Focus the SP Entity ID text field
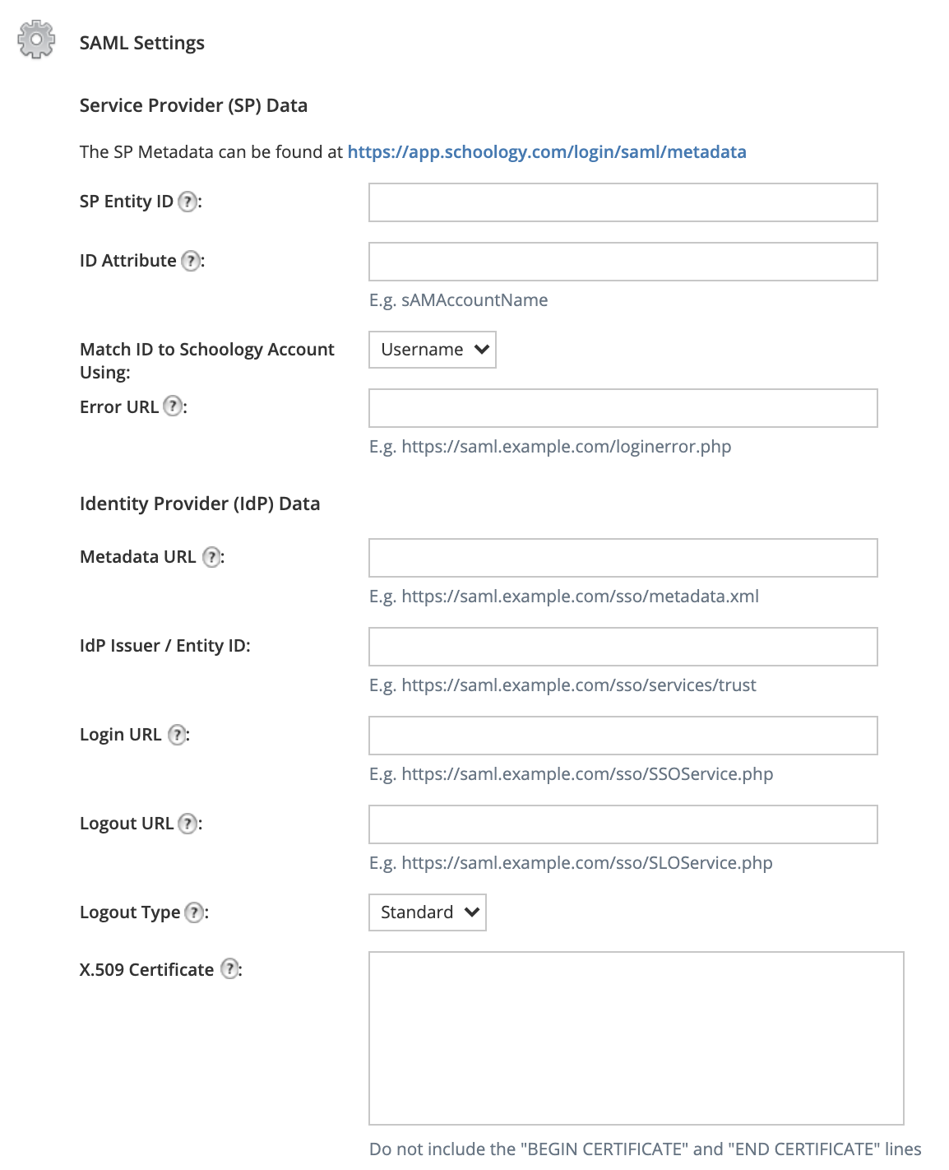Viewport: 949px width, 1170px height. [623, 202]
